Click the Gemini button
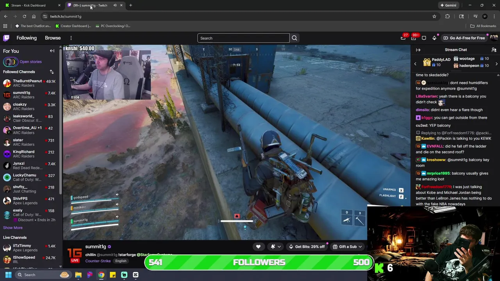500x281 pixels. (x=448, y=5)
